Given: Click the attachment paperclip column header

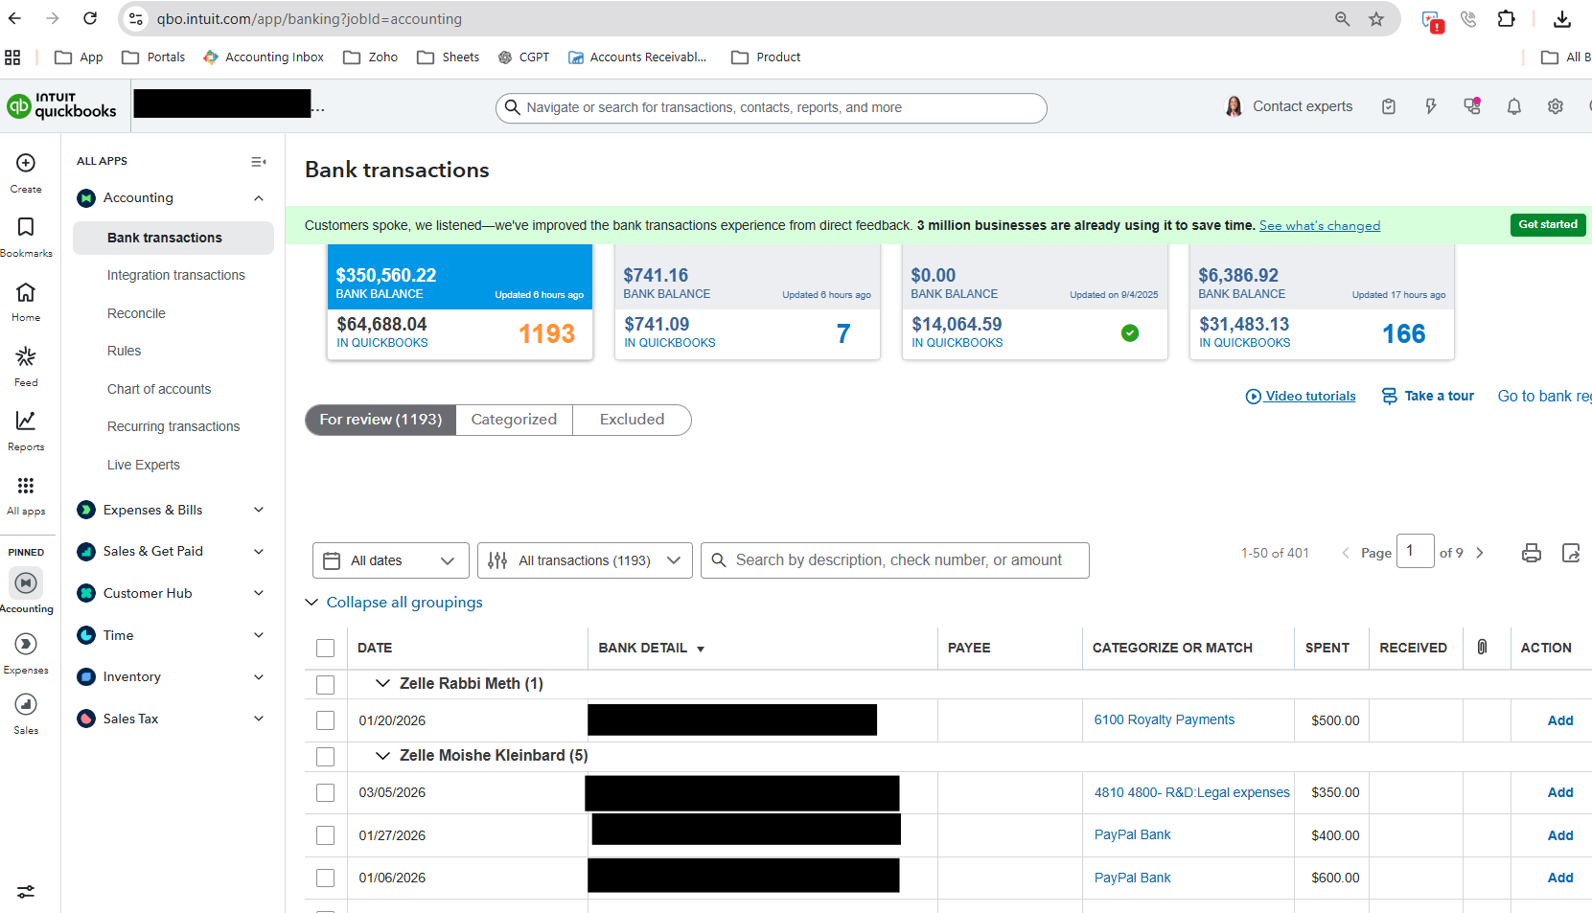Looking at the screenshot, I should coord(1482,647).
